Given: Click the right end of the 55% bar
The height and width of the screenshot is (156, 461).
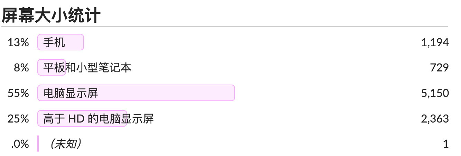Looking at the screenshot, I should pyautogui.click(x=232, y=93).
